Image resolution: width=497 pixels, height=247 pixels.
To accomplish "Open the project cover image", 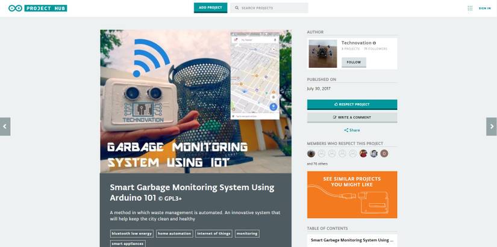I will [196, 102].
